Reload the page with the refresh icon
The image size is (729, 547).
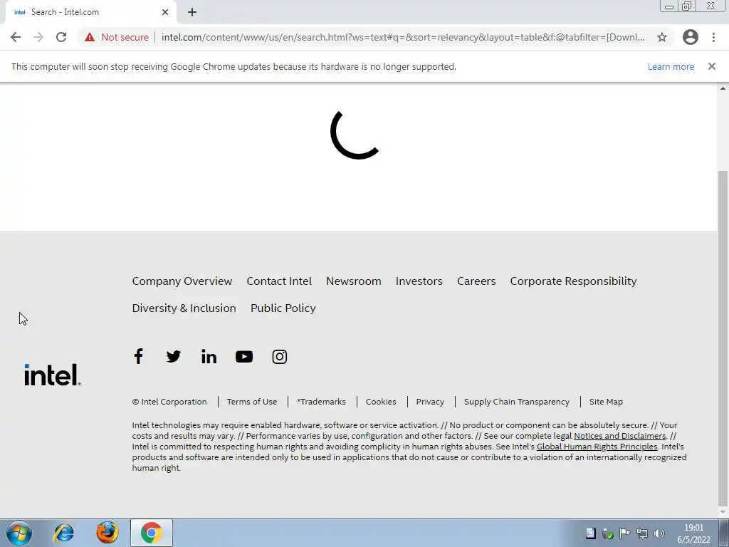coord(61,37)
